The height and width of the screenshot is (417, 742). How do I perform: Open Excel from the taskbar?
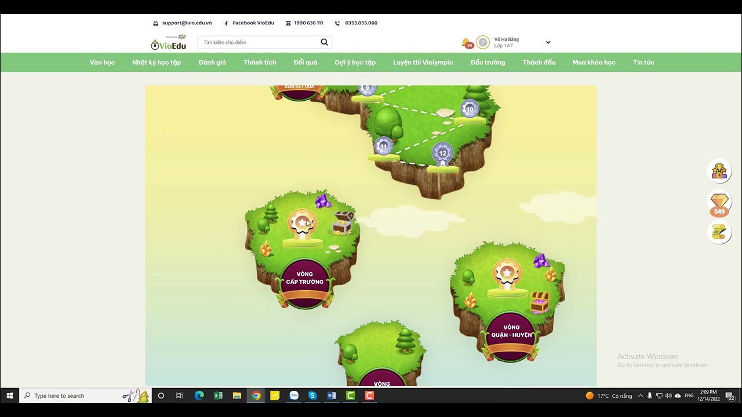tap(218, 396)
